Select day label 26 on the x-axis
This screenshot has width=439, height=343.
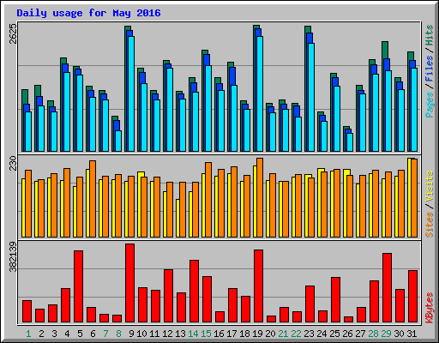coord(347,334)
